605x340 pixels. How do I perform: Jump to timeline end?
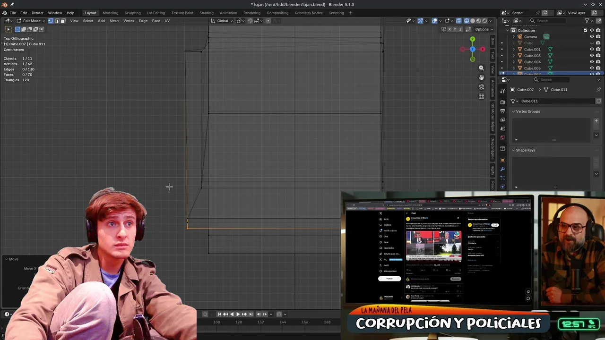(251, 314)
